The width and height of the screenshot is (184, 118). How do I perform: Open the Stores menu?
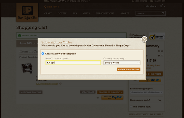point(125,13)
